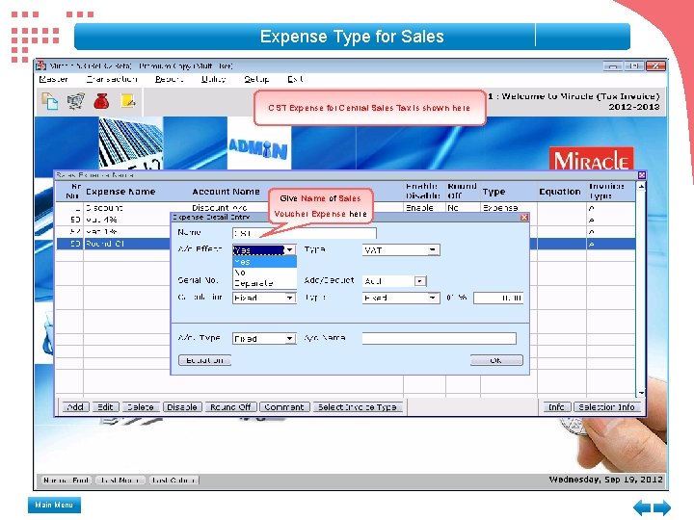Collapse the A/c Effect combo box arrow
Viewport: 694px width, 520px height.
289,249
